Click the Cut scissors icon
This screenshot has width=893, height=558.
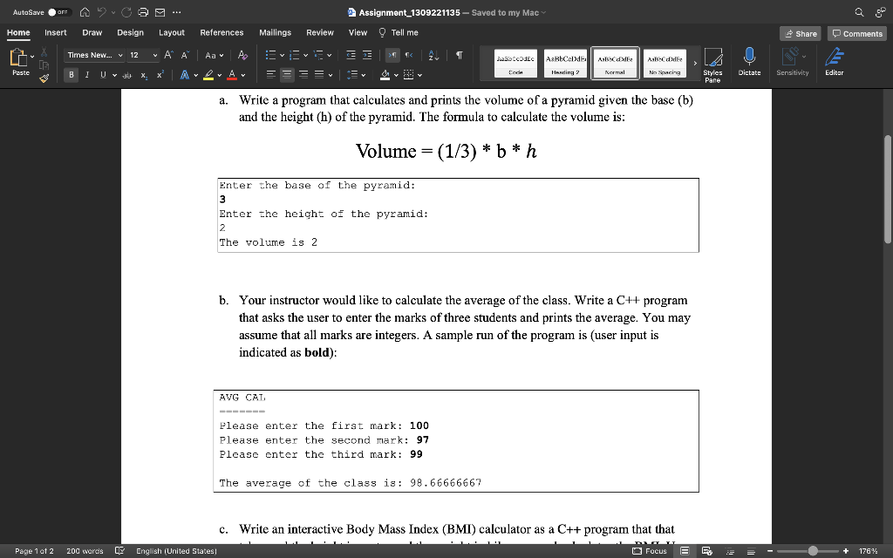[x=44, y=53]
